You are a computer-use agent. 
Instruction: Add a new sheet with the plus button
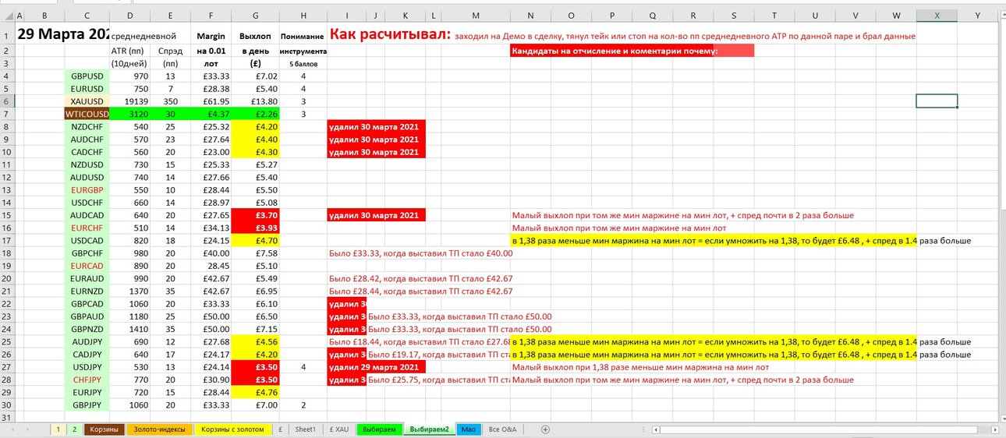(545, 429)
